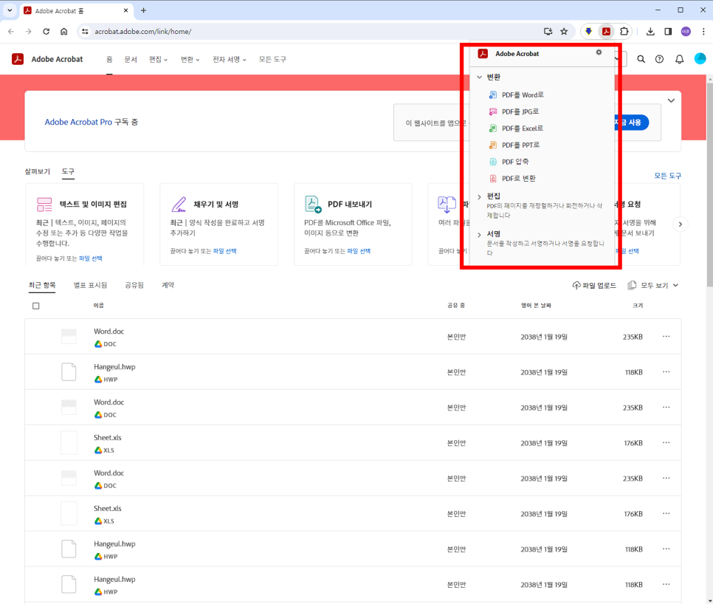Expand the 편집 section in popup
Viewport: 713px width, 604px height.
point(479,196)
